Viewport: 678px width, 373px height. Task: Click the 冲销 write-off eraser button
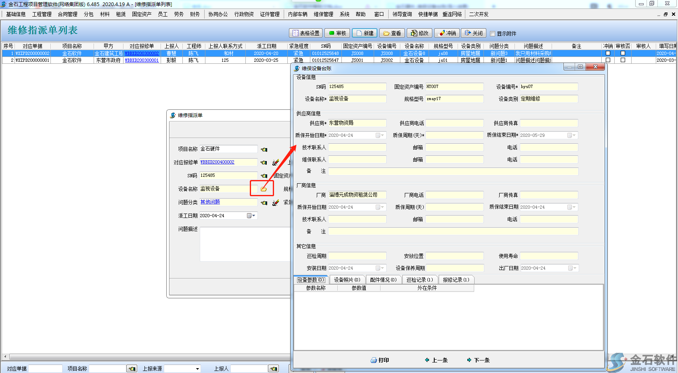coord(447,33)
